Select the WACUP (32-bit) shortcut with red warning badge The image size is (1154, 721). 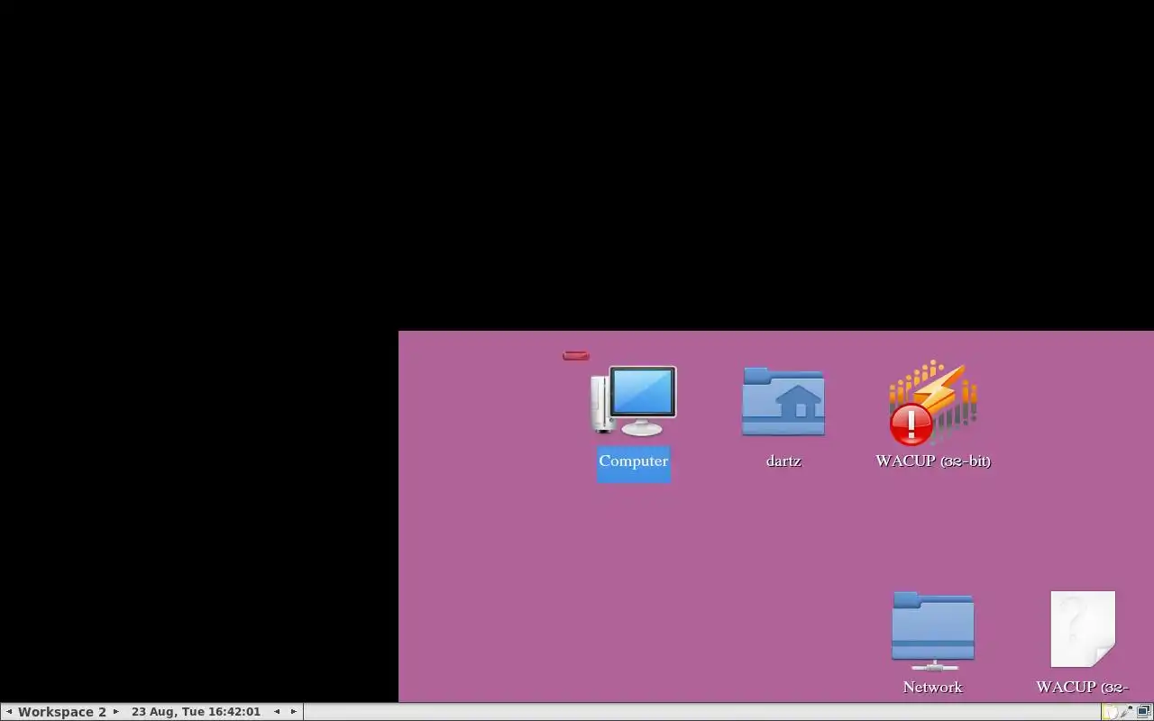(x=933, y=403)
